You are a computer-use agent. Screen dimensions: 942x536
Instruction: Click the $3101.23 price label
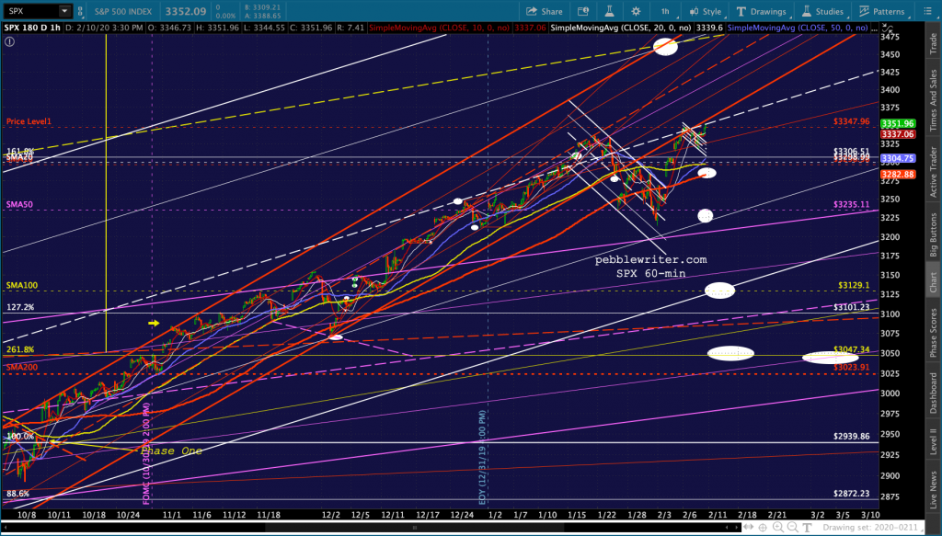pyautogui.click(x=851, y=307)
